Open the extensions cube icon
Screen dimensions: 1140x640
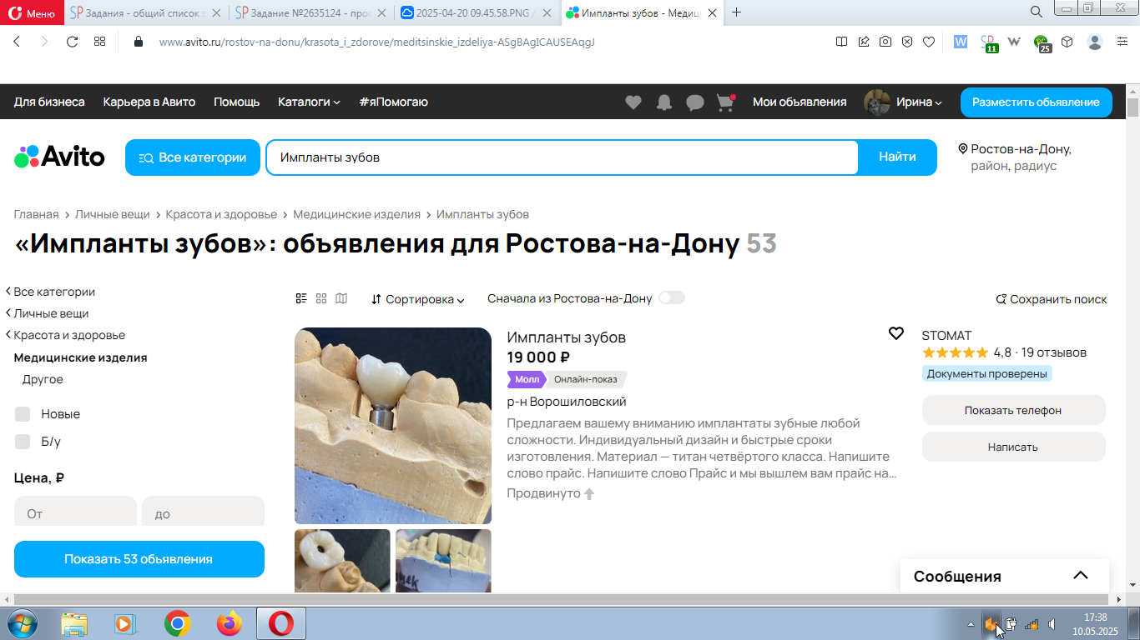1067,42
